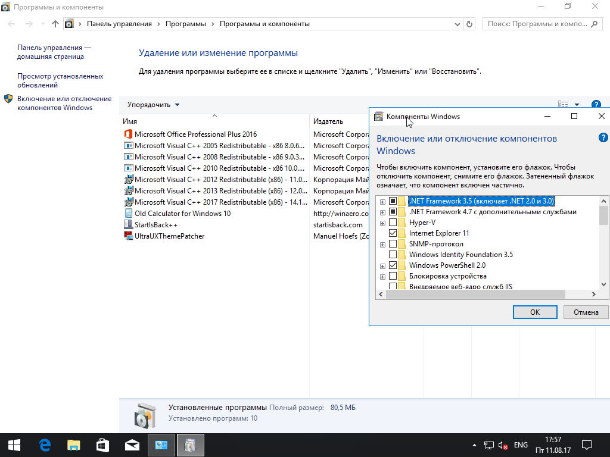Click the Программы breadcrumb
This screenshot has height=457, width=610.
(186, 24)
